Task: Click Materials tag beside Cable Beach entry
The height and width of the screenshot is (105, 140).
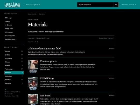Action: (x=111, y=48)
